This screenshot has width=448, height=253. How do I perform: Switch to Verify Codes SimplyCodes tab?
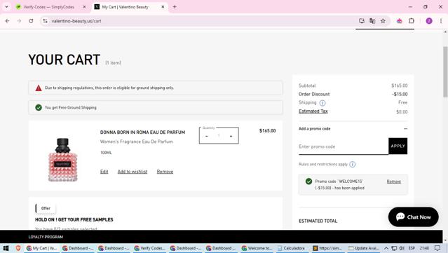point(48,7)
